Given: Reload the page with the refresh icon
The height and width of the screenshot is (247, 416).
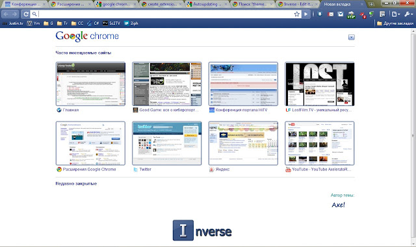Looking at the screenshot, I should [26, 14].
